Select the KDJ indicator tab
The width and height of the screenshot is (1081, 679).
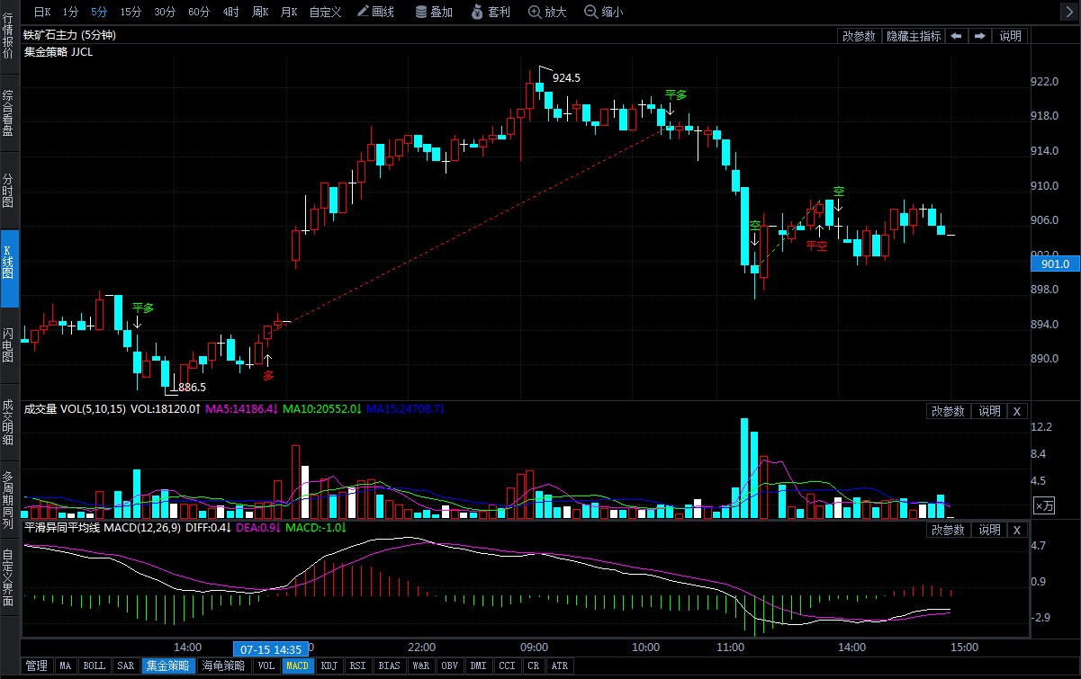329,666
